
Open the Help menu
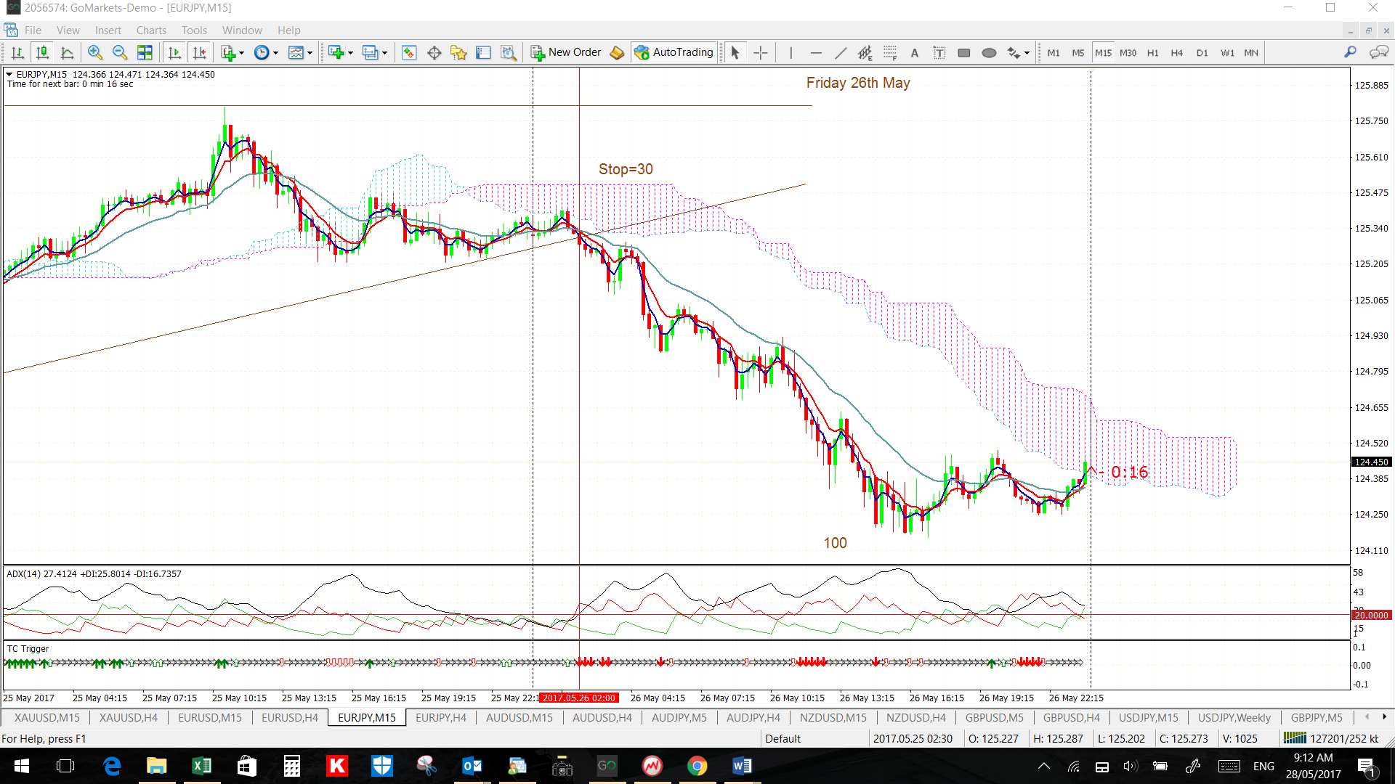(x=288, y=30)
